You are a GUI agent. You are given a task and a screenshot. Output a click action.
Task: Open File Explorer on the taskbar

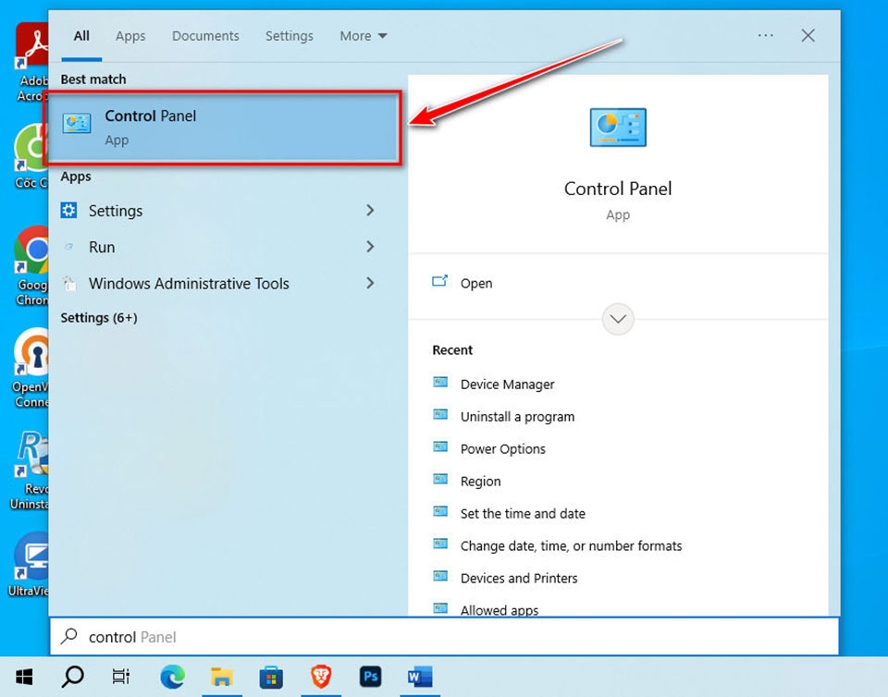(x=222, y=677)
